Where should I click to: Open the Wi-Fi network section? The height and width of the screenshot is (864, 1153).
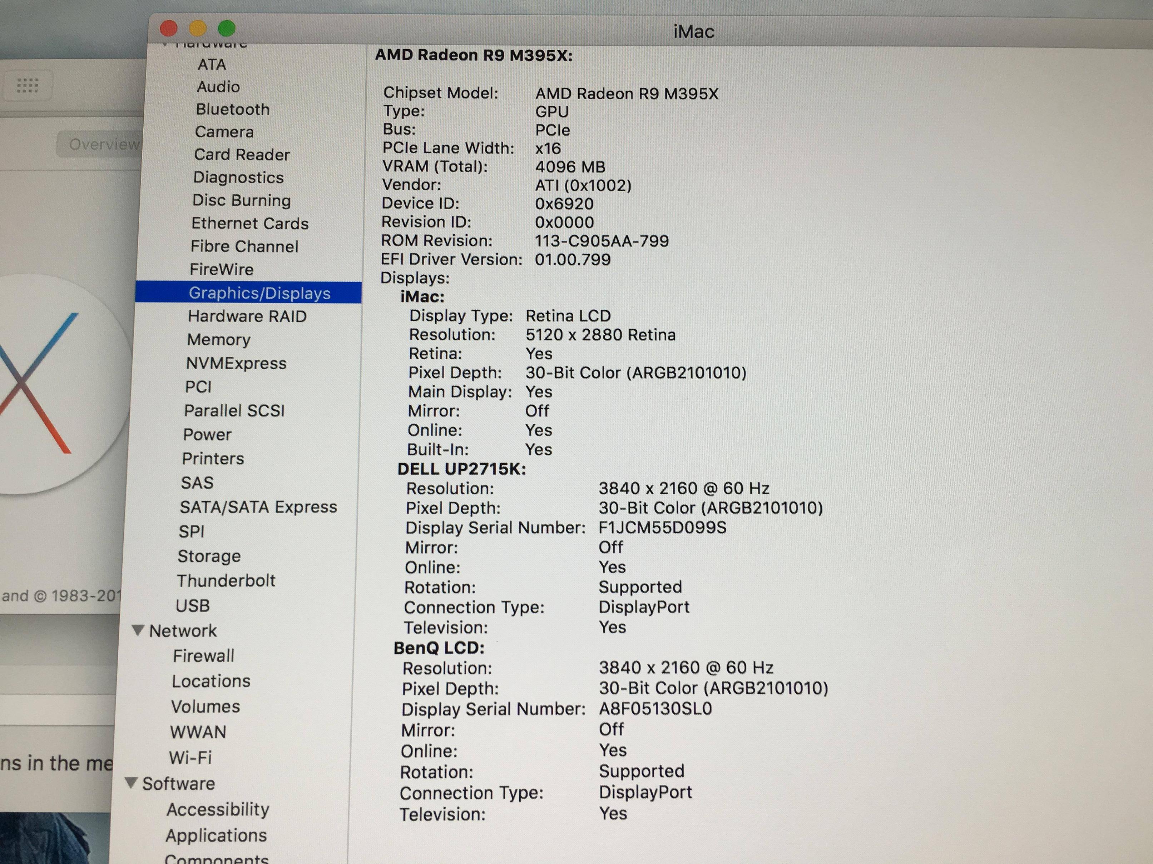click(x=190, y=757)
